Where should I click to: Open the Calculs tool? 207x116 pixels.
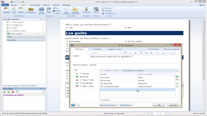point(96,10)
